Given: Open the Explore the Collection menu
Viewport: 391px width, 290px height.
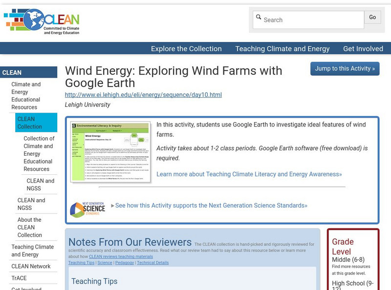Looking at the screenshot, I should tap(186, 49).
